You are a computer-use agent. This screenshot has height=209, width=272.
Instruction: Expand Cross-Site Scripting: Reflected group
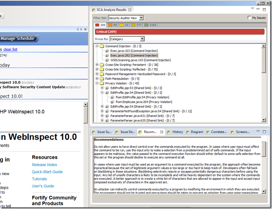[97, 69]
